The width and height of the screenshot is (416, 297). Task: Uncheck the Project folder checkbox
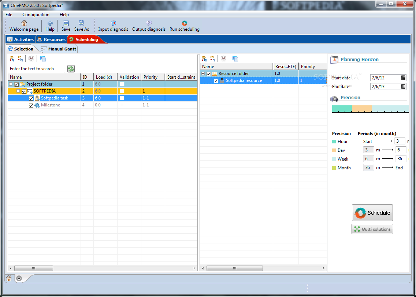pyautogui.click(x=16, y=84)
